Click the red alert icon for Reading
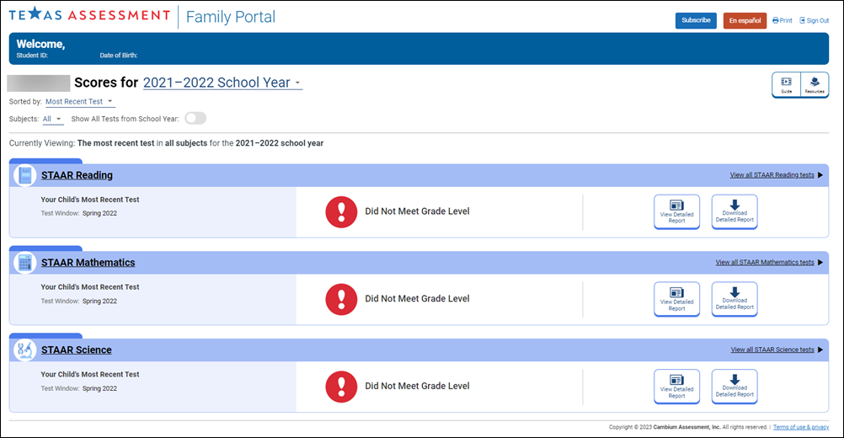 pyautogui.click(x=341, y=212)
